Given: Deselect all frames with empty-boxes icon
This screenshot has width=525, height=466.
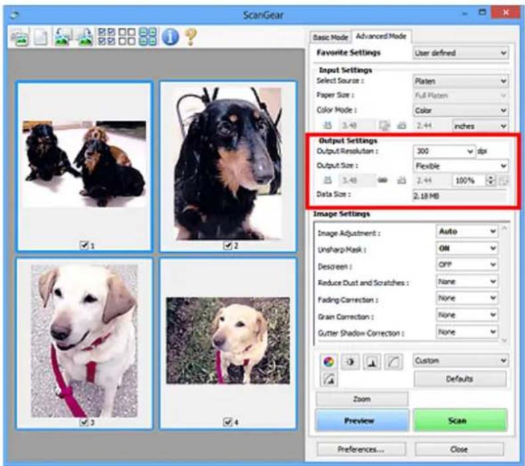Looking at the screenshot, I should click(127, 37).
